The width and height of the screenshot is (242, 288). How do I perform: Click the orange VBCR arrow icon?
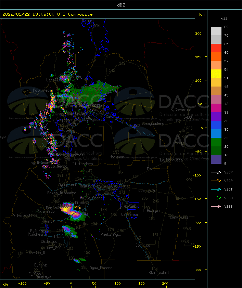[x=216, y=181]
